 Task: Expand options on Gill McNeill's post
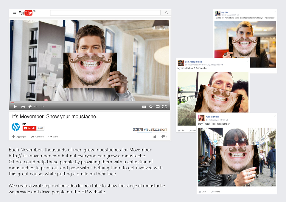[x=275, y=116]
